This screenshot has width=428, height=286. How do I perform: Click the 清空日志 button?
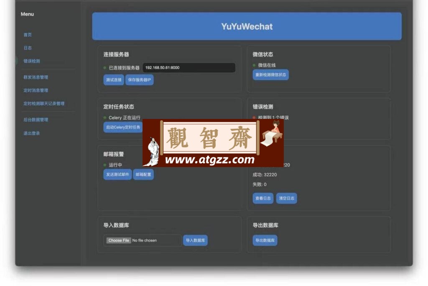287,198
